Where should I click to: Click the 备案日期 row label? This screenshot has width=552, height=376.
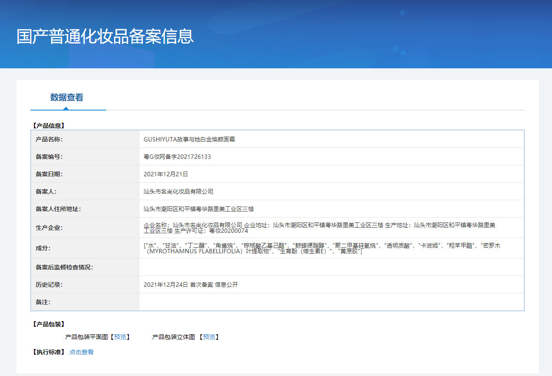[x=50, y=174]
